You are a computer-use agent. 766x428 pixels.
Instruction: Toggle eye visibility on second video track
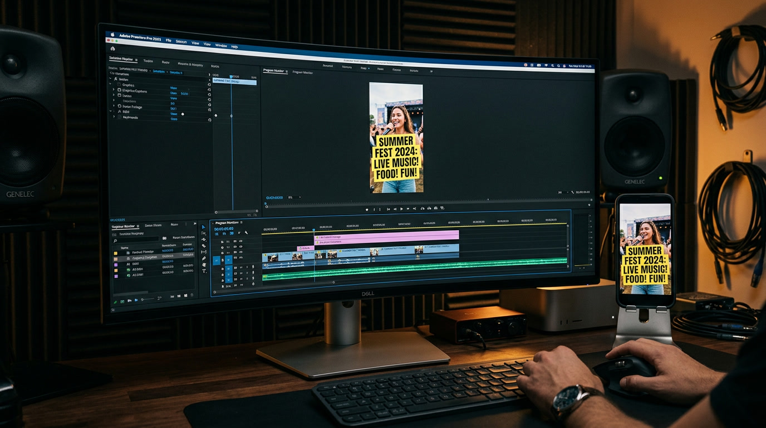click(x=240, y=247)
